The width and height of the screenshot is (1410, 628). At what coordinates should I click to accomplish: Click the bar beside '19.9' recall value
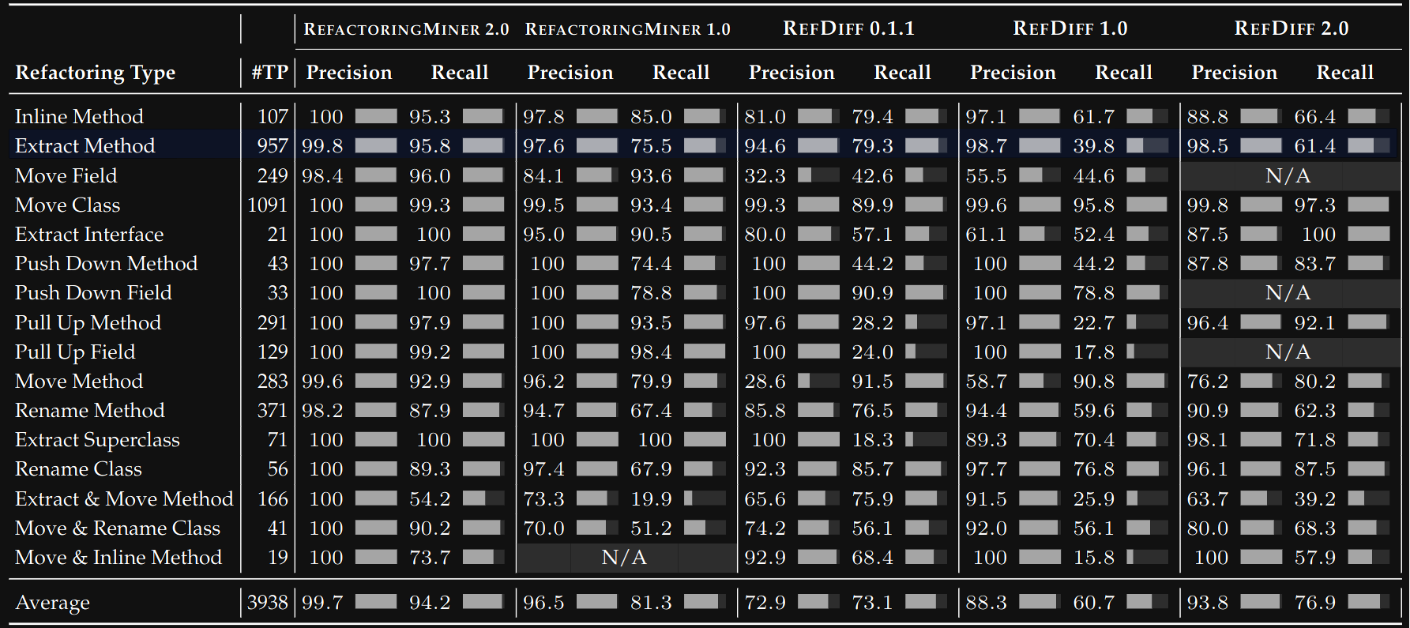[x=705, y=498]
